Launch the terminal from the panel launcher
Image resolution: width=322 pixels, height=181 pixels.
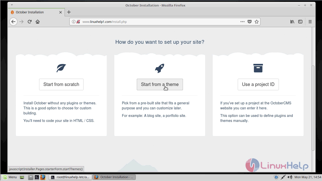coord(37,177)
